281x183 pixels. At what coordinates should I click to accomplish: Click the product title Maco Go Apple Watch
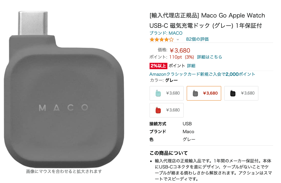[207, 21]
